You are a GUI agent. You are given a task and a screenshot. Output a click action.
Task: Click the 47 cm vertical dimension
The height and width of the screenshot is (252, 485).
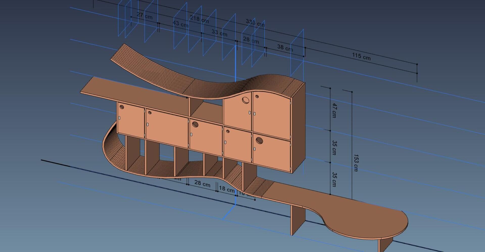pyautogui.click(x=334, y=110)
